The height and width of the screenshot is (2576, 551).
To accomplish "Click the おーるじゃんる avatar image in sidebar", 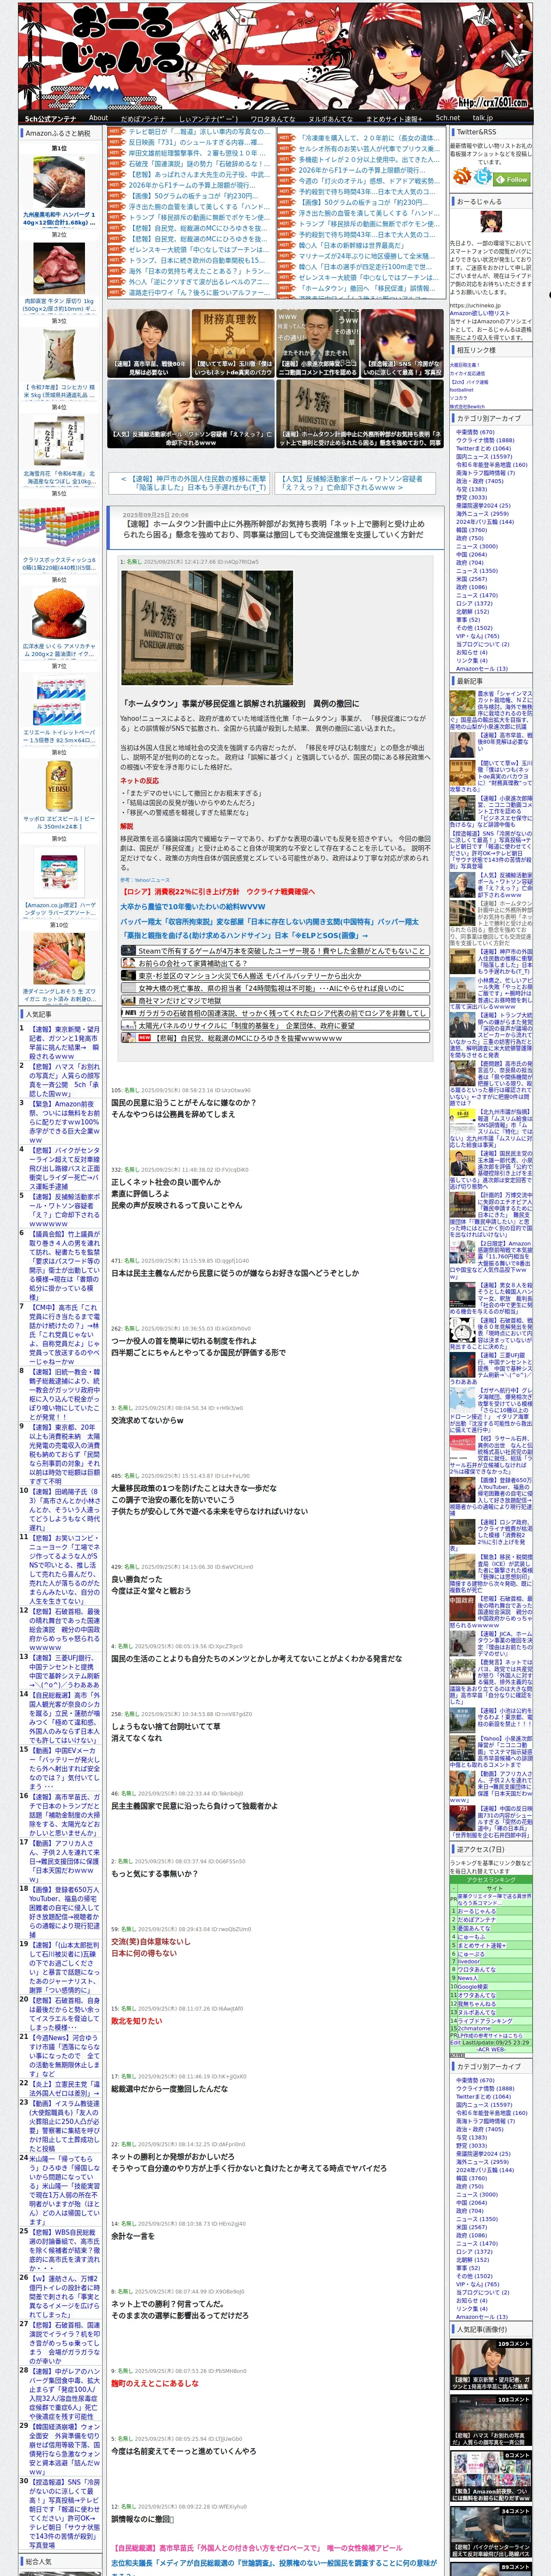I will coord(491,223).
